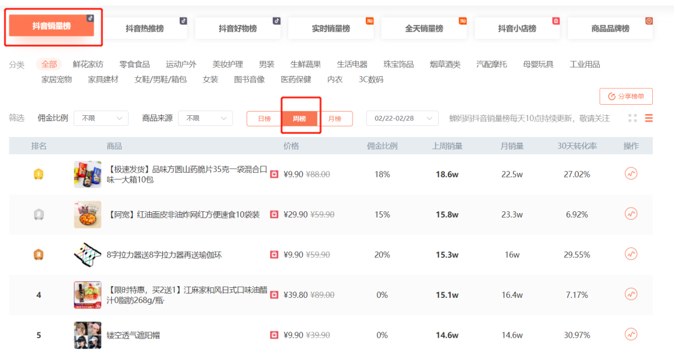Select category 女鞋/男鞋/箱包
Image resolution: width=674 pixels, height=354 pixels.
tap(160, 79)
